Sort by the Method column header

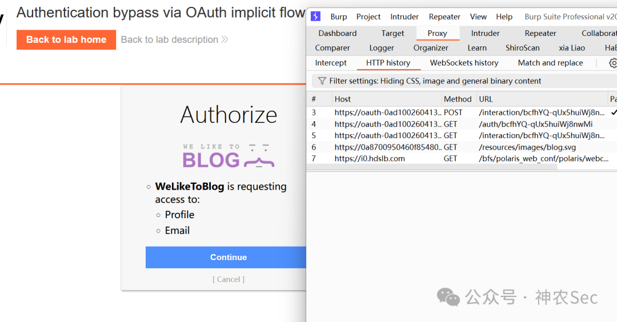pyautogui.click(x=458, y=99)
